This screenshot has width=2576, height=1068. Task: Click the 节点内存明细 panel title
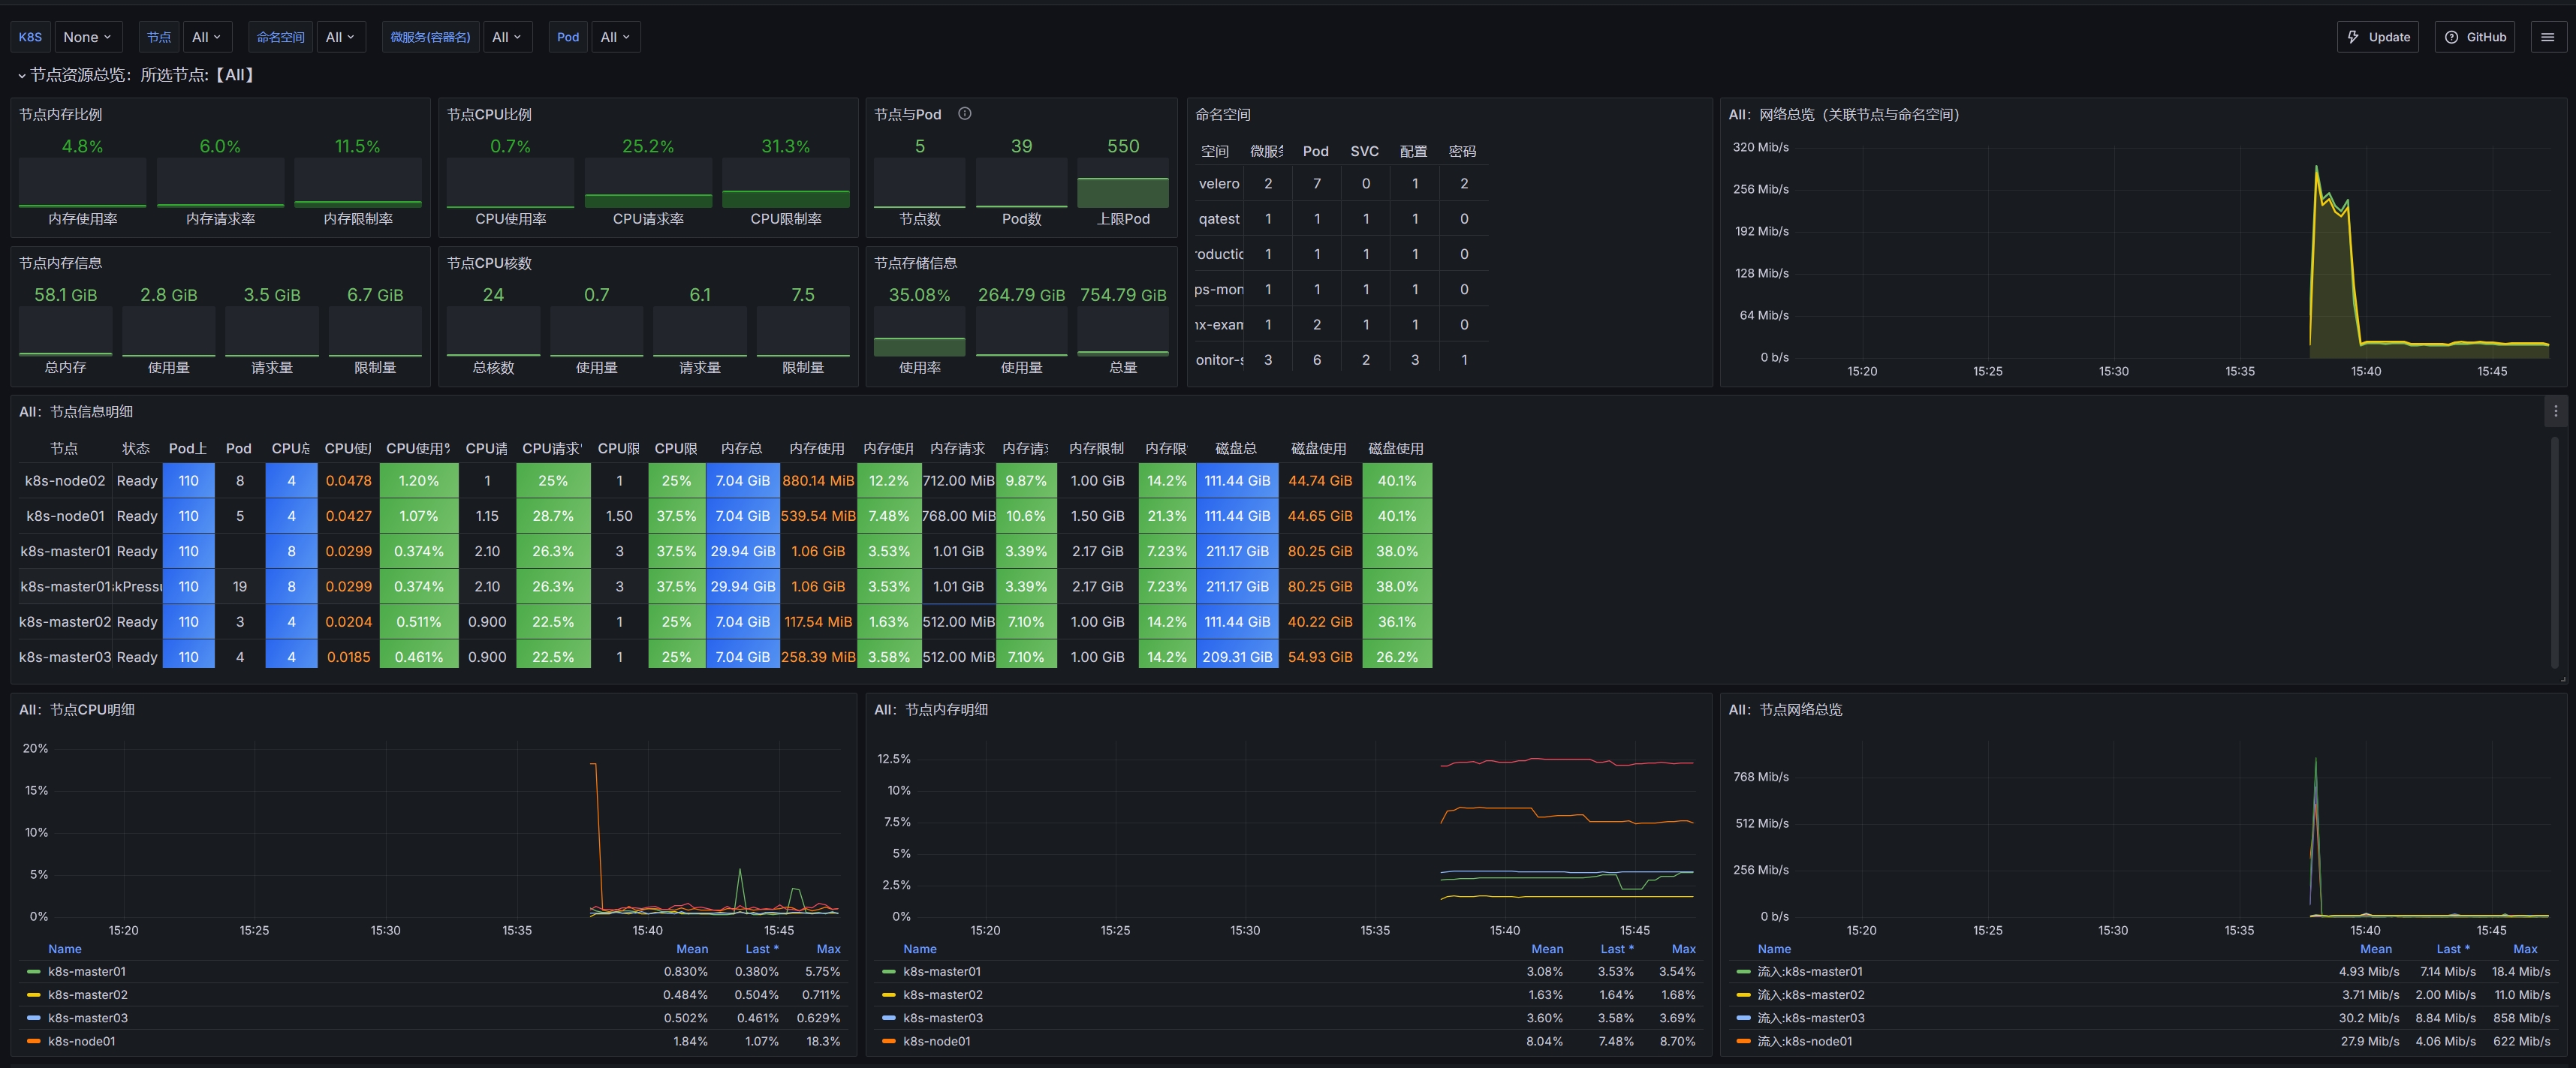[931, 710]
